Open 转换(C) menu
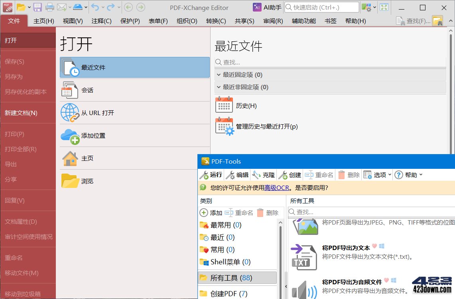Viewport: 455px width, 299px height. (x=216, y=21)
